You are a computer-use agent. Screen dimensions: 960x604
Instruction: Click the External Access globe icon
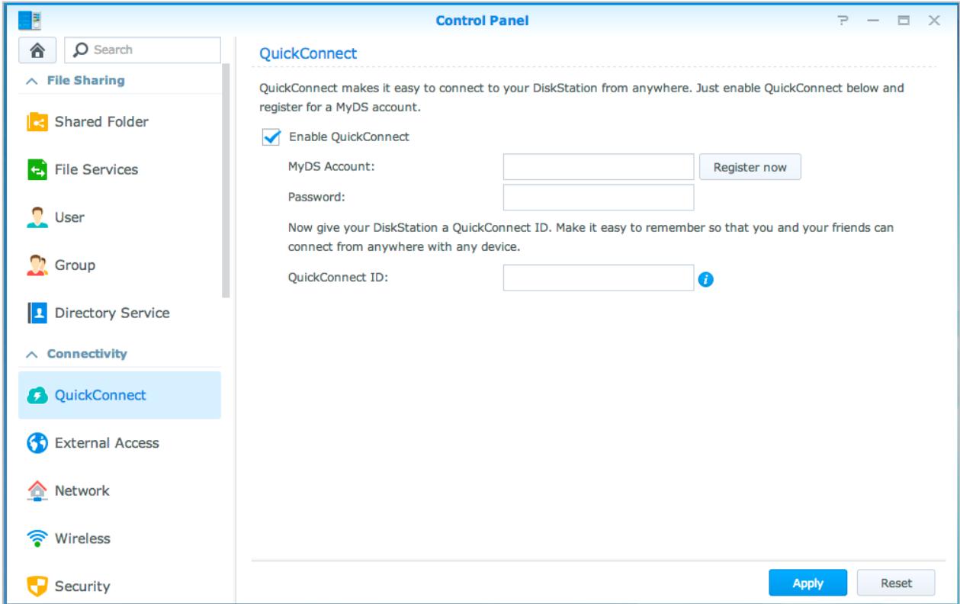coord(37,443)
